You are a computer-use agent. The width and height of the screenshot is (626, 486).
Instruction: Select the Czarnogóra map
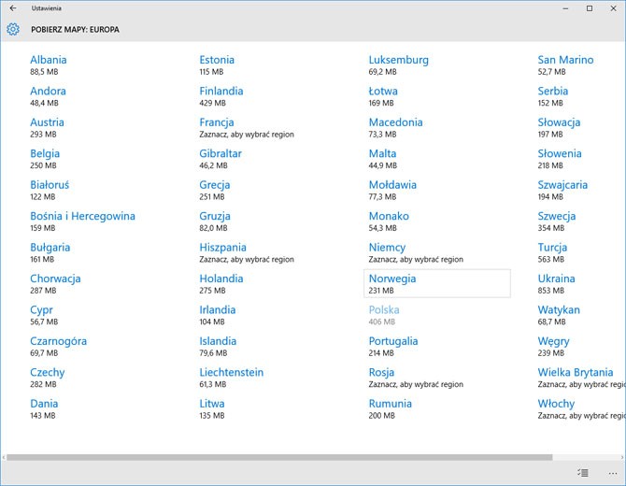[58, 346]
